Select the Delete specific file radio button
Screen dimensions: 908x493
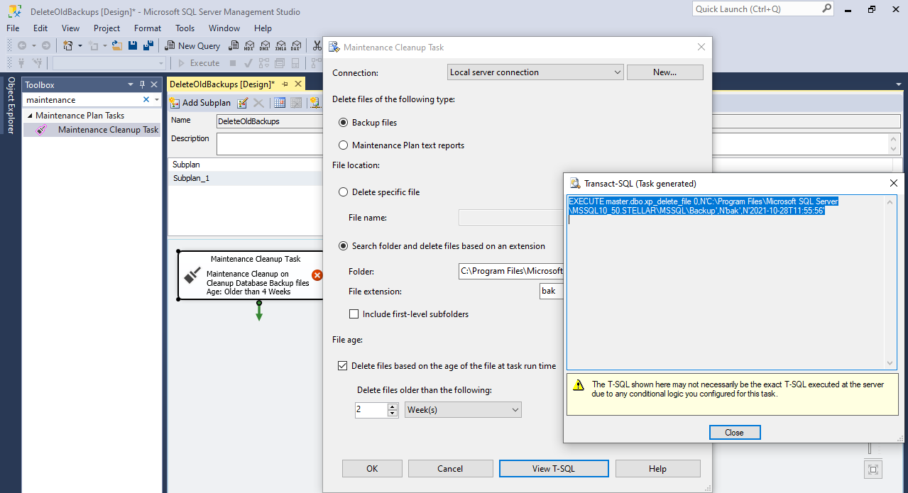tap(344, 192)
